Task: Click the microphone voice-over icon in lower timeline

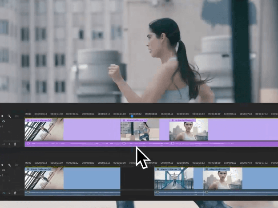Action: click(x=15, y=192)
